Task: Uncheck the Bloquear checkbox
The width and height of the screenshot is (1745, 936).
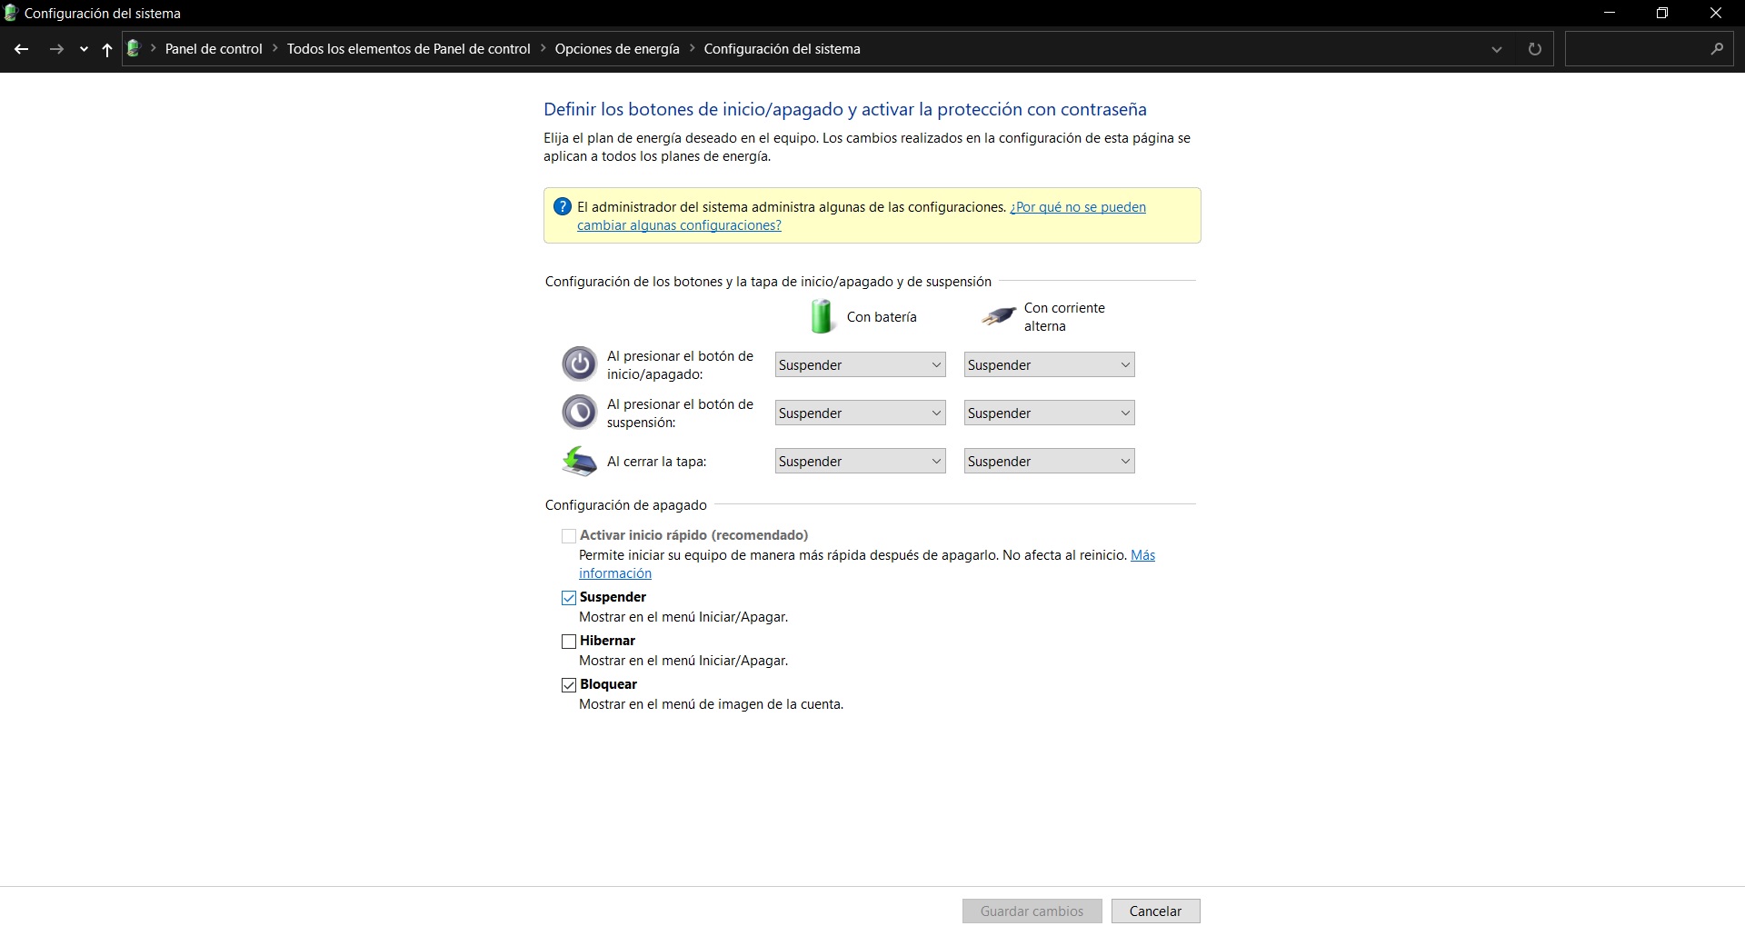Action: (x=569, y=685)
